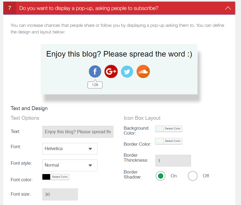Focus the popup Text input field
The height and width of the screenshot is (205, 241).
(x=78, y=132)
